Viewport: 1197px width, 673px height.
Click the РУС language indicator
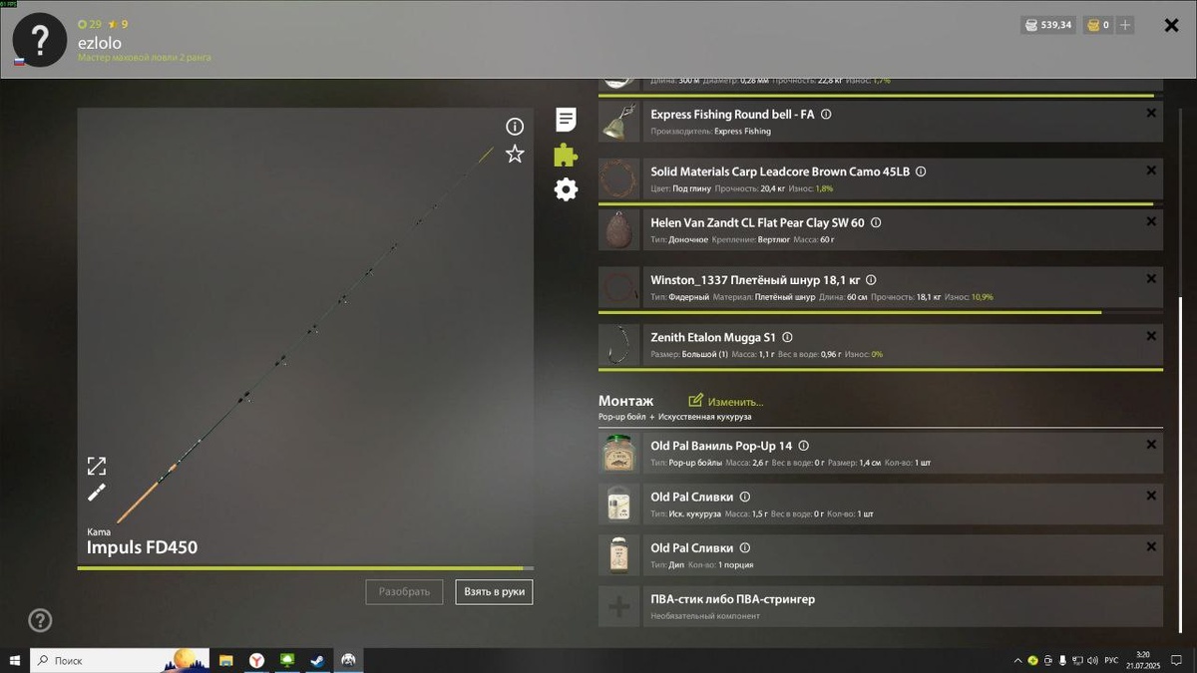click(x=1110, y=660)
